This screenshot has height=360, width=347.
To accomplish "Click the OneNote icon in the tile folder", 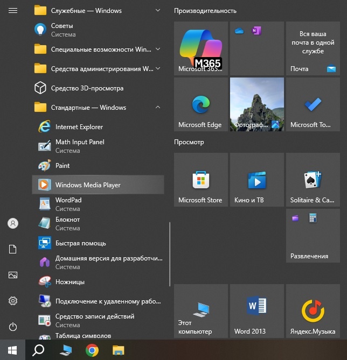I will [x=256, y=31].
